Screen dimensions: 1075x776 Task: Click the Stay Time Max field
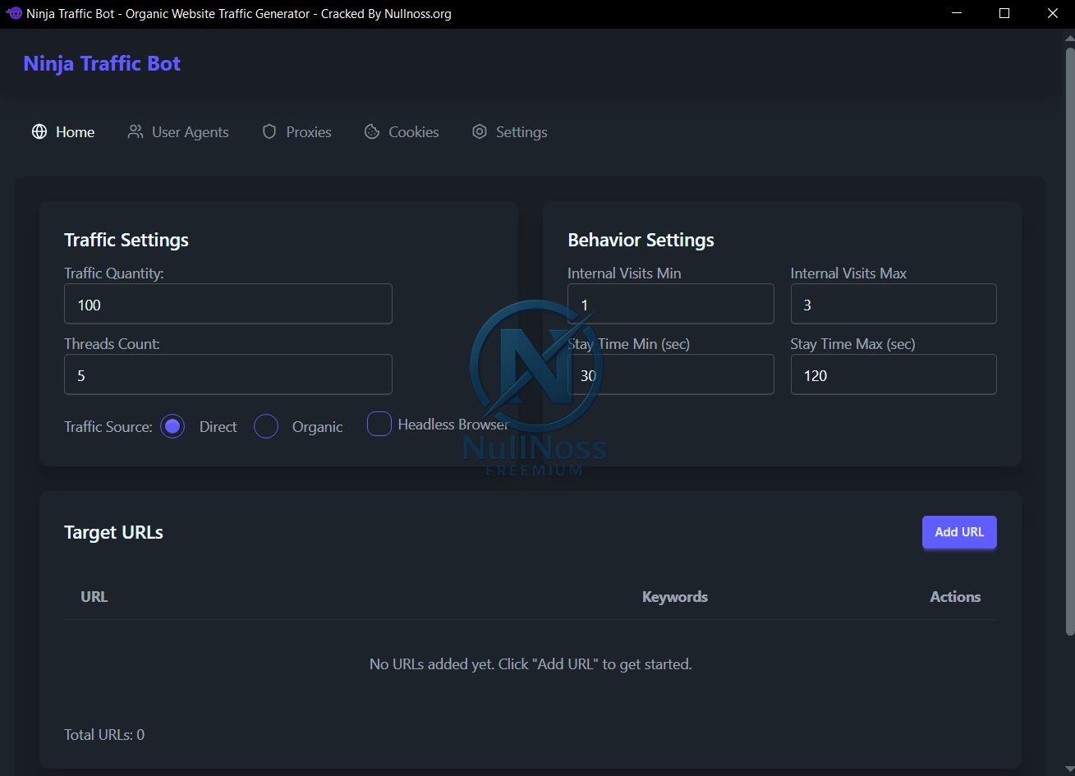click(894, 374)
